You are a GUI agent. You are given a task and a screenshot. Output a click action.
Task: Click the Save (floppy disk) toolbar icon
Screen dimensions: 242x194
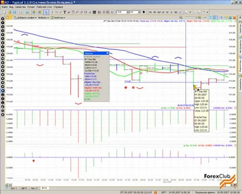pos(14,12)
